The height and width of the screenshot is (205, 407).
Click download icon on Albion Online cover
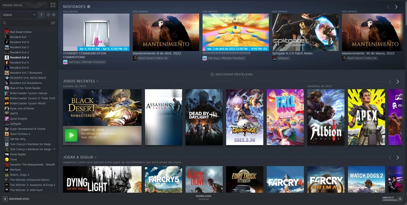(313, 140)
